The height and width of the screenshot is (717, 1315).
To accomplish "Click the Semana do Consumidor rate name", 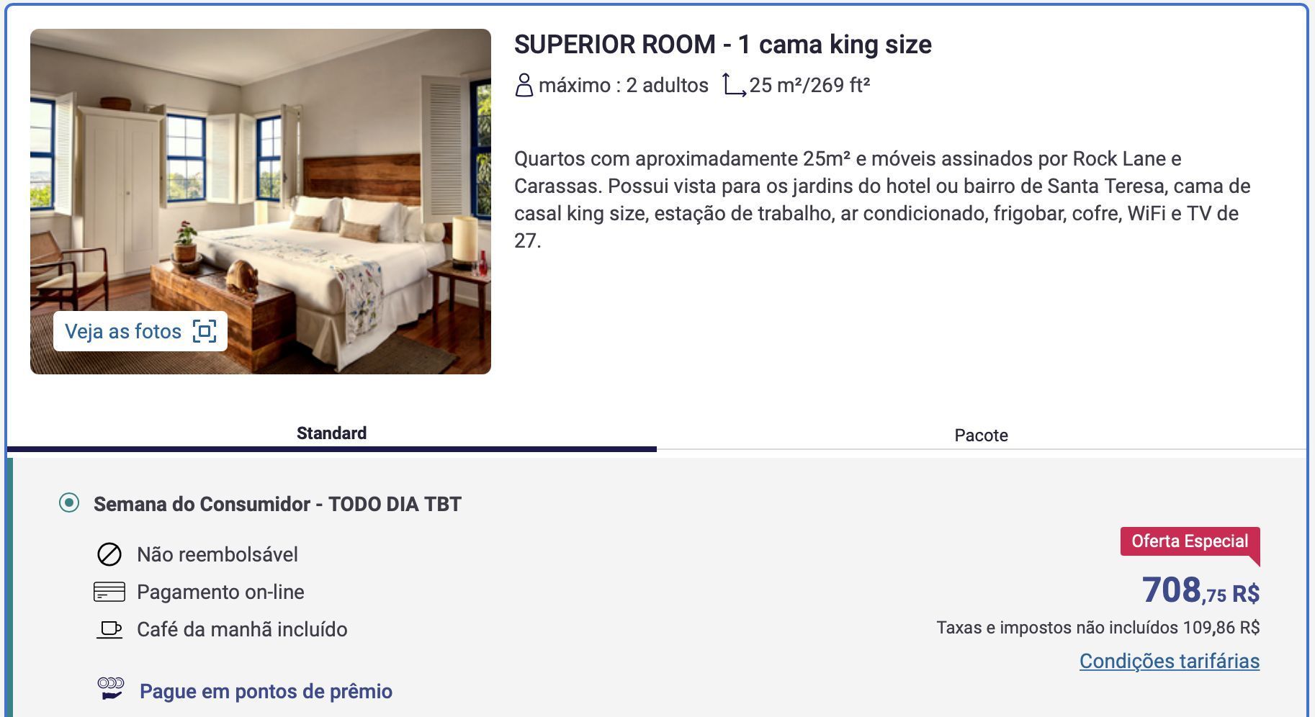I will [x=277, y=504].
